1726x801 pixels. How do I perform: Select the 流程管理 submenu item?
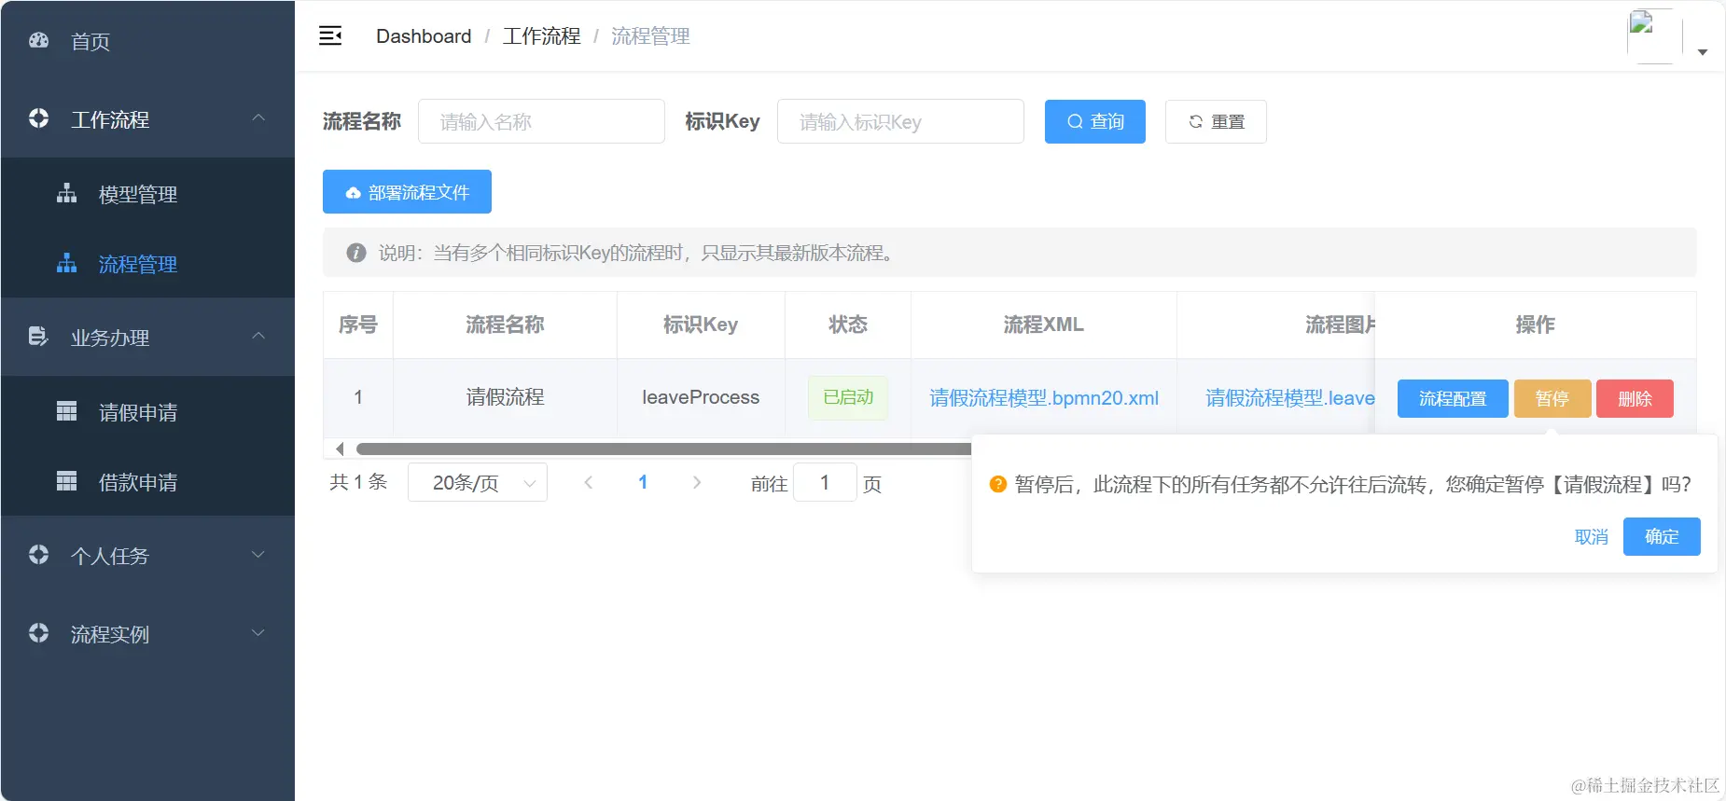pos(147,264)
